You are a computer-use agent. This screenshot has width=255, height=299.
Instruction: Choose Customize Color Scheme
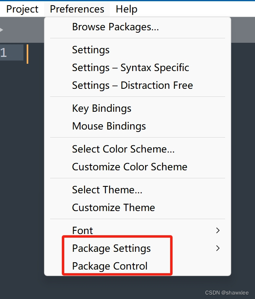pyautogui.click(x=137, y=167)
